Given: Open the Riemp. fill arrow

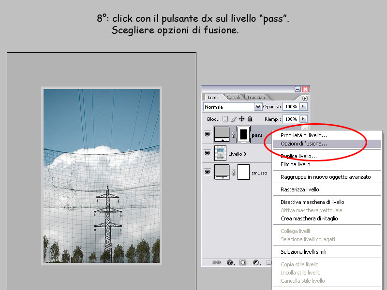Looking at the screenshot, I should click(x=303, y=119).
